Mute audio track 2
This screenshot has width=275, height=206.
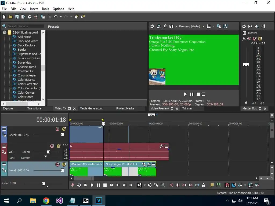pos(52,146)
